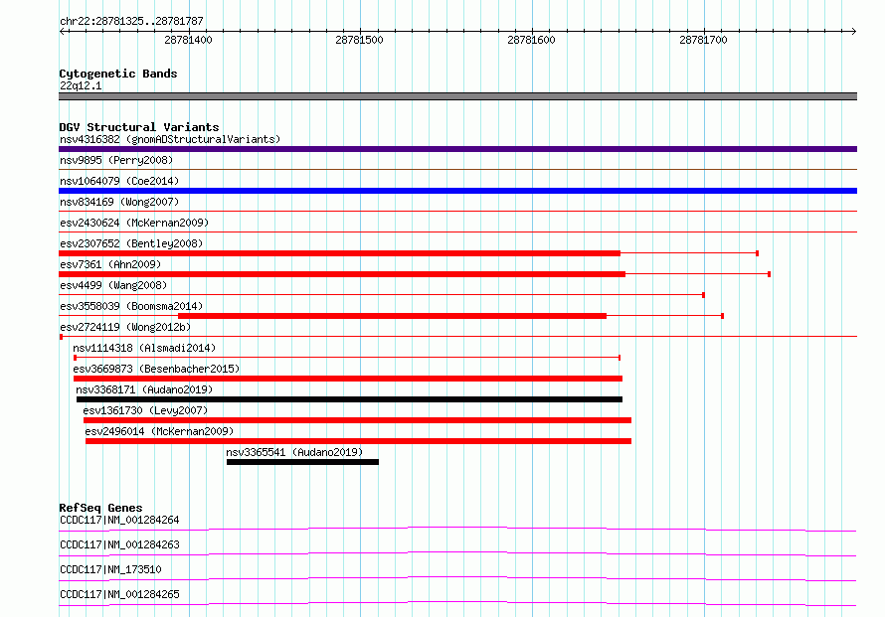Open variant esv3558039 (Boomsma2014) label
Screen dimensions: 885x617
click(x=131, y=306)
